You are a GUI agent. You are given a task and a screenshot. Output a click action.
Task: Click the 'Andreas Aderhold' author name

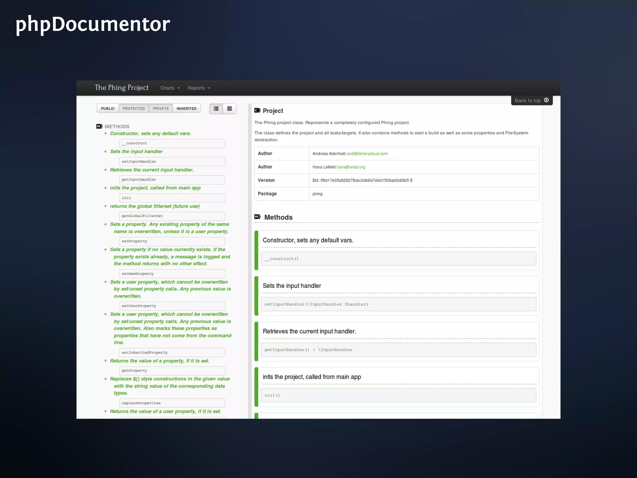329,154
